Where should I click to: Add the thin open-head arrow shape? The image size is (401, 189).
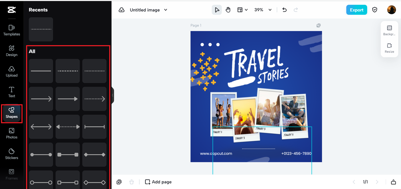pyautogui.click(x=41, y=99)
